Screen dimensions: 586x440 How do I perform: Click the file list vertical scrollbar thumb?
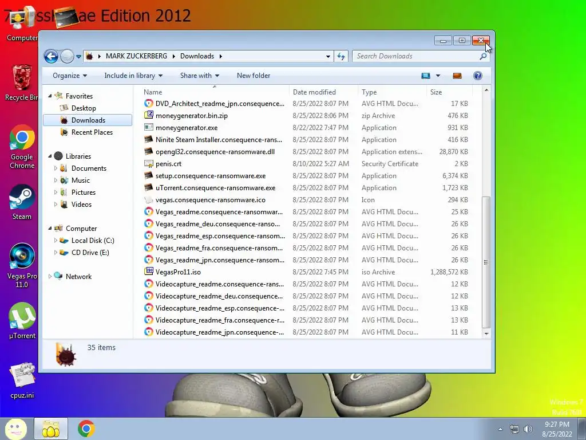(x=486, y=262)
